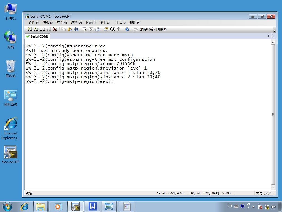
Task: Click the 就绪 status text
Action: [29, 193]
